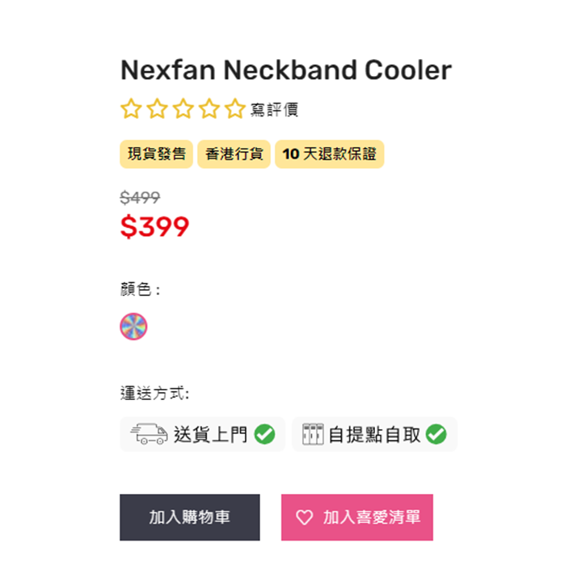Click green checkmark beside 送貨上門
This screenshot has width=582, height=582.
coord(264,434)
